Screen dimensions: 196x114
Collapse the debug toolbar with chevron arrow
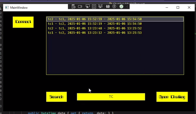(x=127, y=7)
